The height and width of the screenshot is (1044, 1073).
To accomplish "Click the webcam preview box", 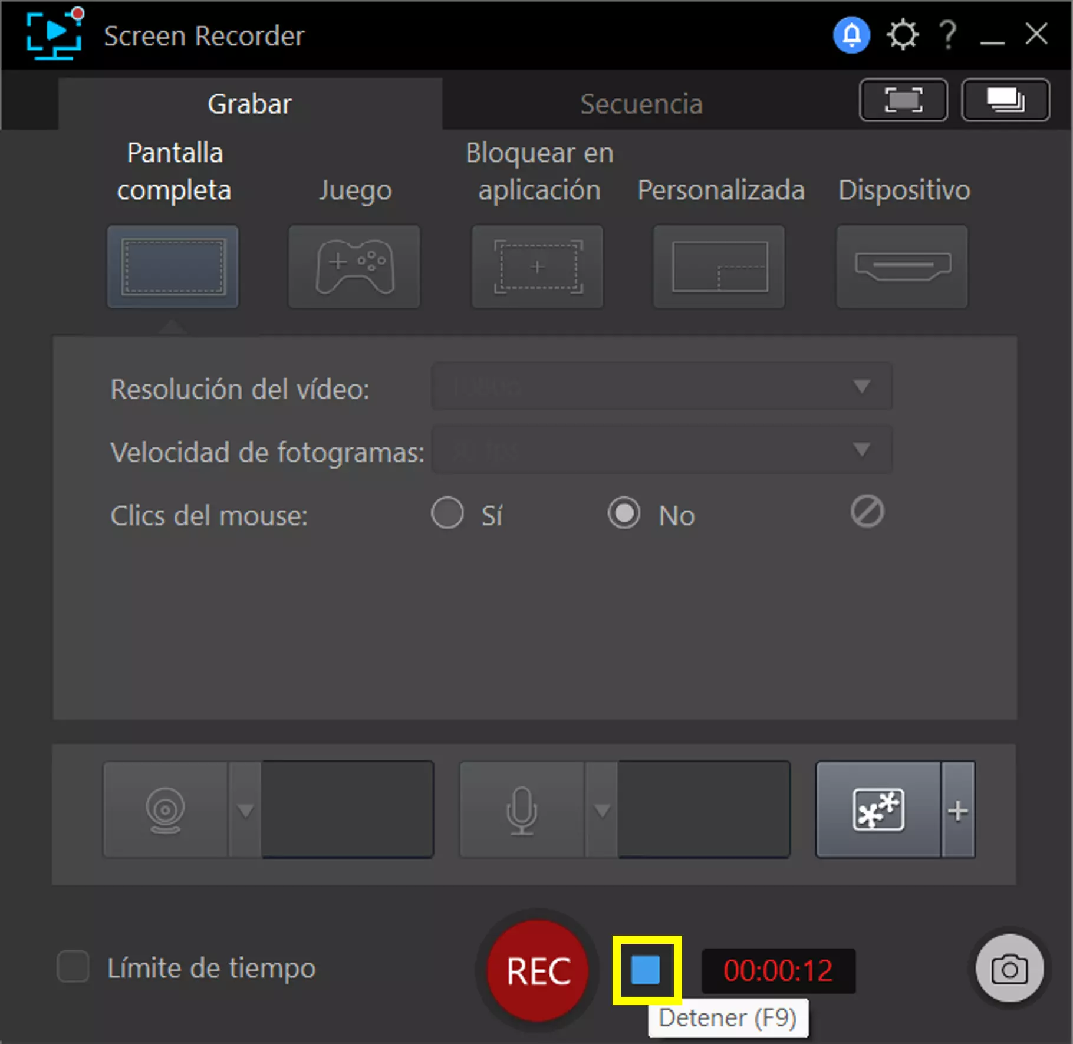I will (348, 809).
